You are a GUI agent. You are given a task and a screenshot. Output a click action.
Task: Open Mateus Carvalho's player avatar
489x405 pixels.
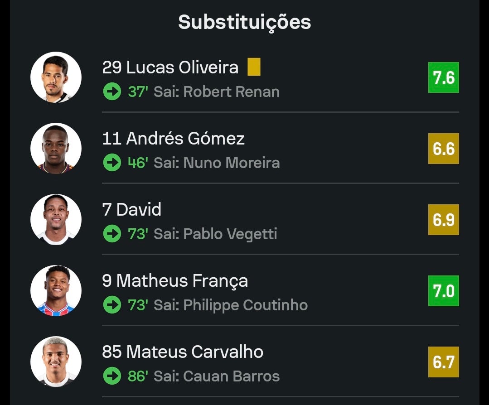[56, 362]
